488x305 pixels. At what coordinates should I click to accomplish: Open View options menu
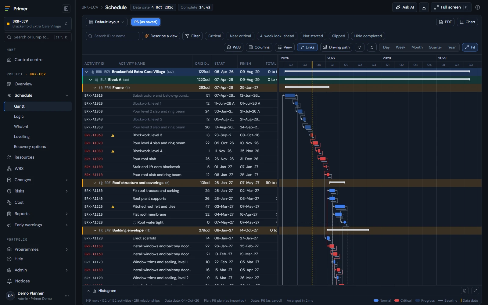pyautogui.click(x=285, y=47)
